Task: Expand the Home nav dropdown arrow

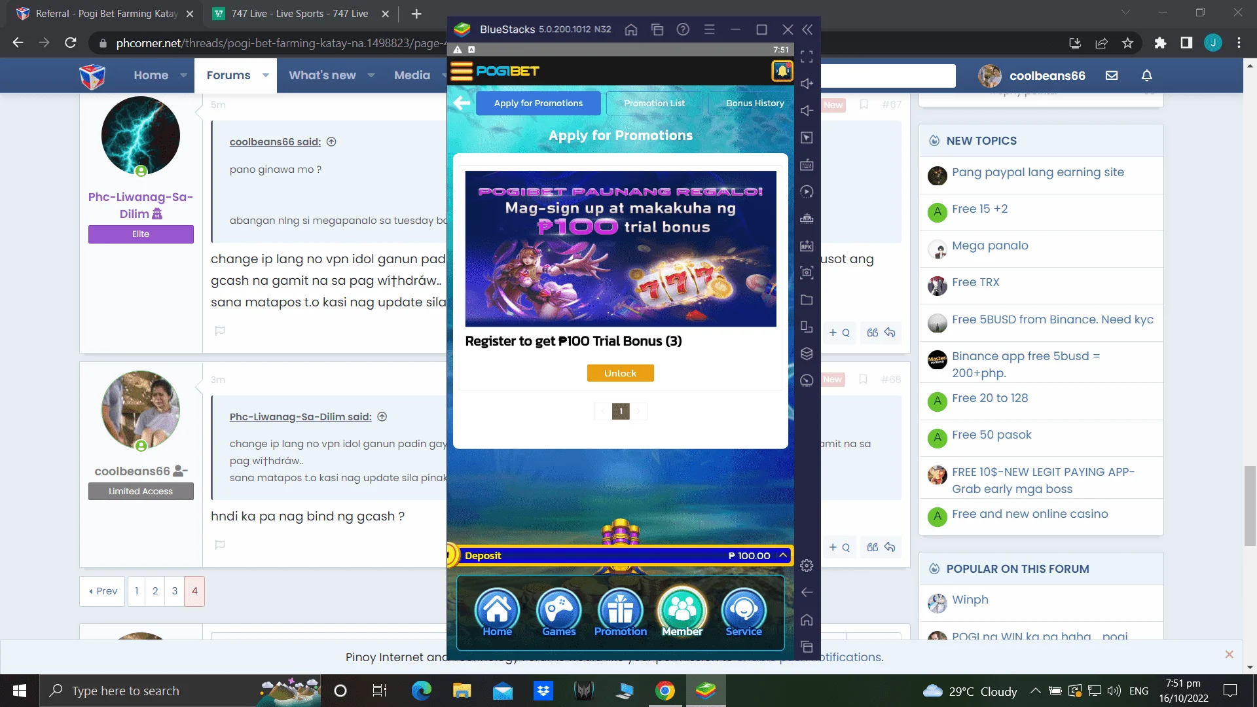Action: click(x=183, y=75)
